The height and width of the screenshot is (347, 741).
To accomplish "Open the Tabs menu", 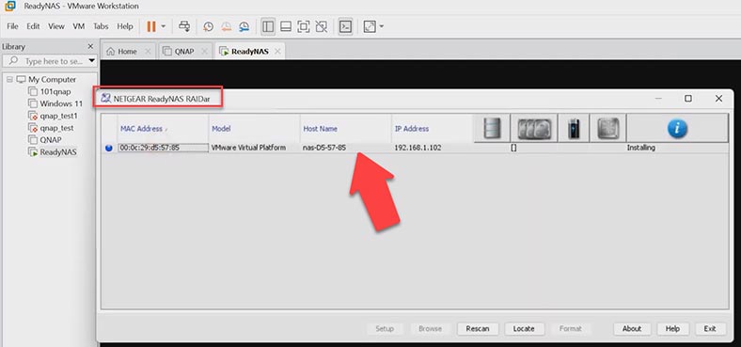I will click(x=101, y=26).
